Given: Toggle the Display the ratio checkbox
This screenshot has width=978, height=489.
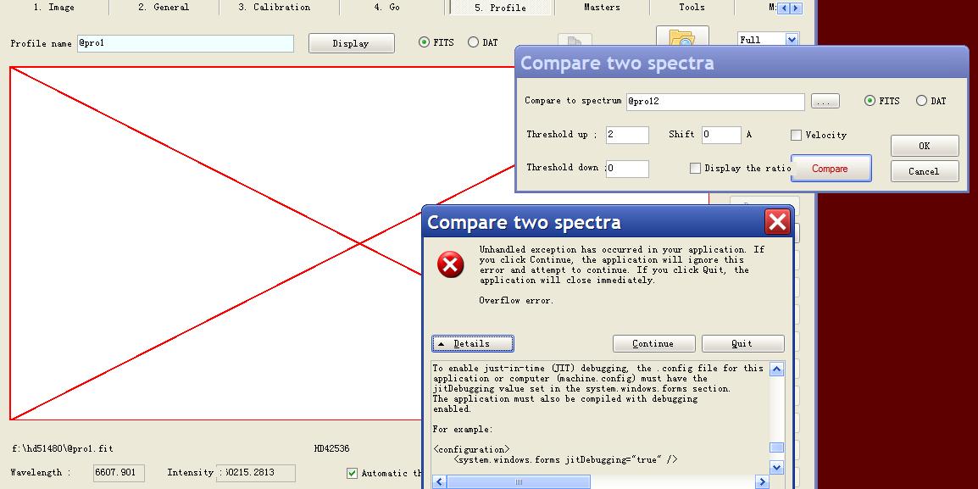Looking at the screenshot, I should 695,169.
